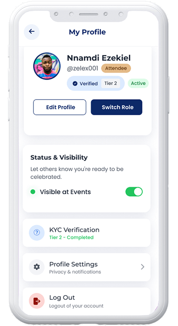Disable the Visible at Events switch
The image size is (178, 326).
134,192
